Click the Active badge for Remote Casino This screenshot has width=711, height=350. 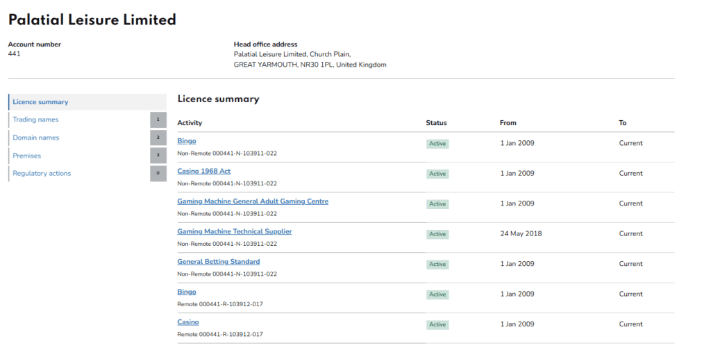pyautogui.click(x=437, y=324)
